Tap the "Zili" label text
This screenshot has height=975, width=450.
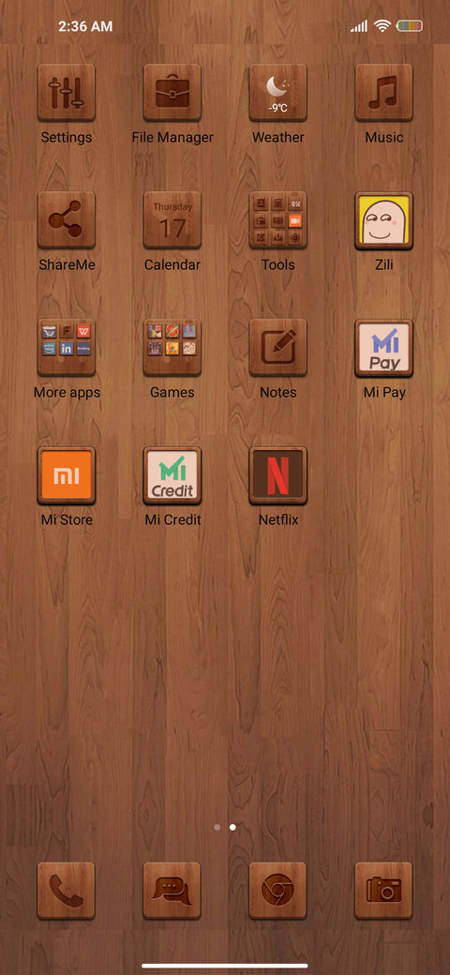383,265
